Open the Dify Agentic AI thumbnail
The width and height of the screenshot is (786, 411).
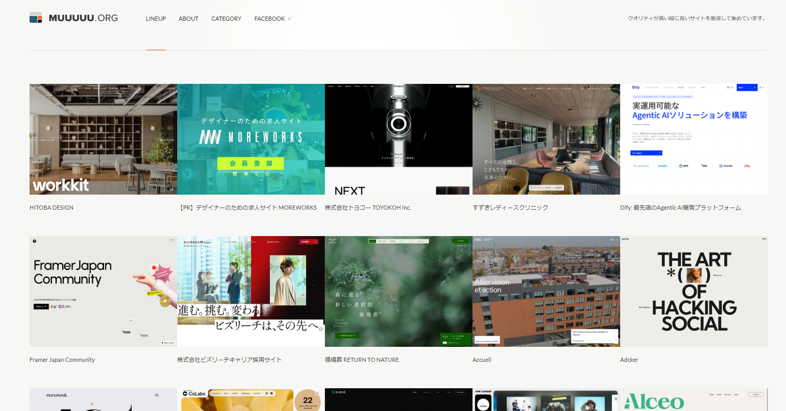[x=694, y=139]
